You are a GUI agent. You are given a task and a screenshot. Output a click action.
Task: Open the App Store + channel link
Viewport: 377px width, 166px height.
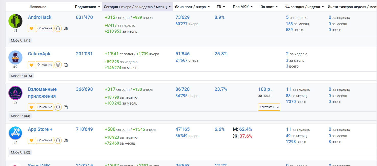coord(40,129)
